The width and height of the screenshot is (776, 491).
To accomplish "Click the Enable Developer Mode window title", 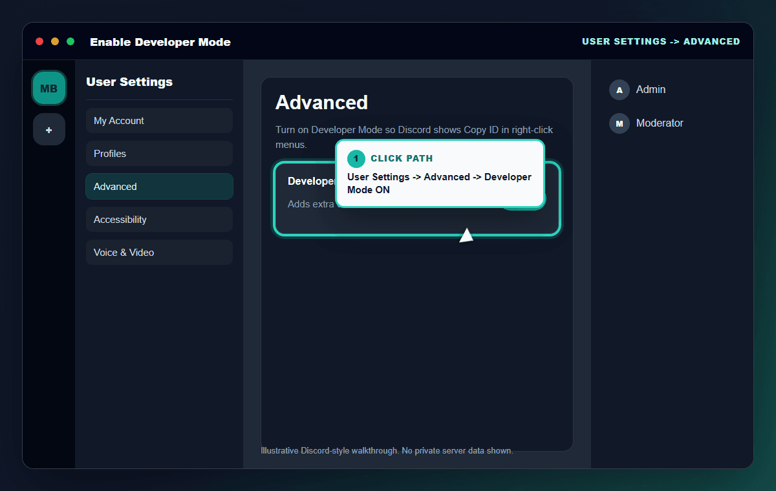I will coord(160,42).
